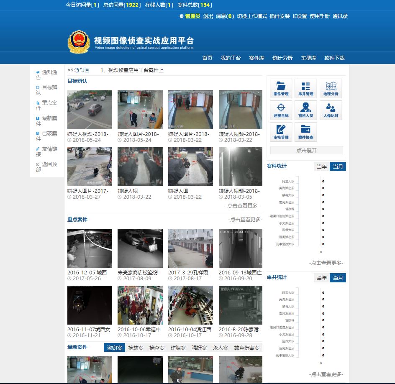395x384 pixels.
Task: Open 案件协查 (Case Assistance) icon
Action: click(305, 132)
